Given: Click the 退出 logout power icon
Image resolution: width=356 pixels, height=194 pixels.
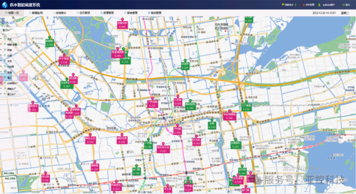Looking at the screenshot, I should pyautogui.click(x=343, y=5).
